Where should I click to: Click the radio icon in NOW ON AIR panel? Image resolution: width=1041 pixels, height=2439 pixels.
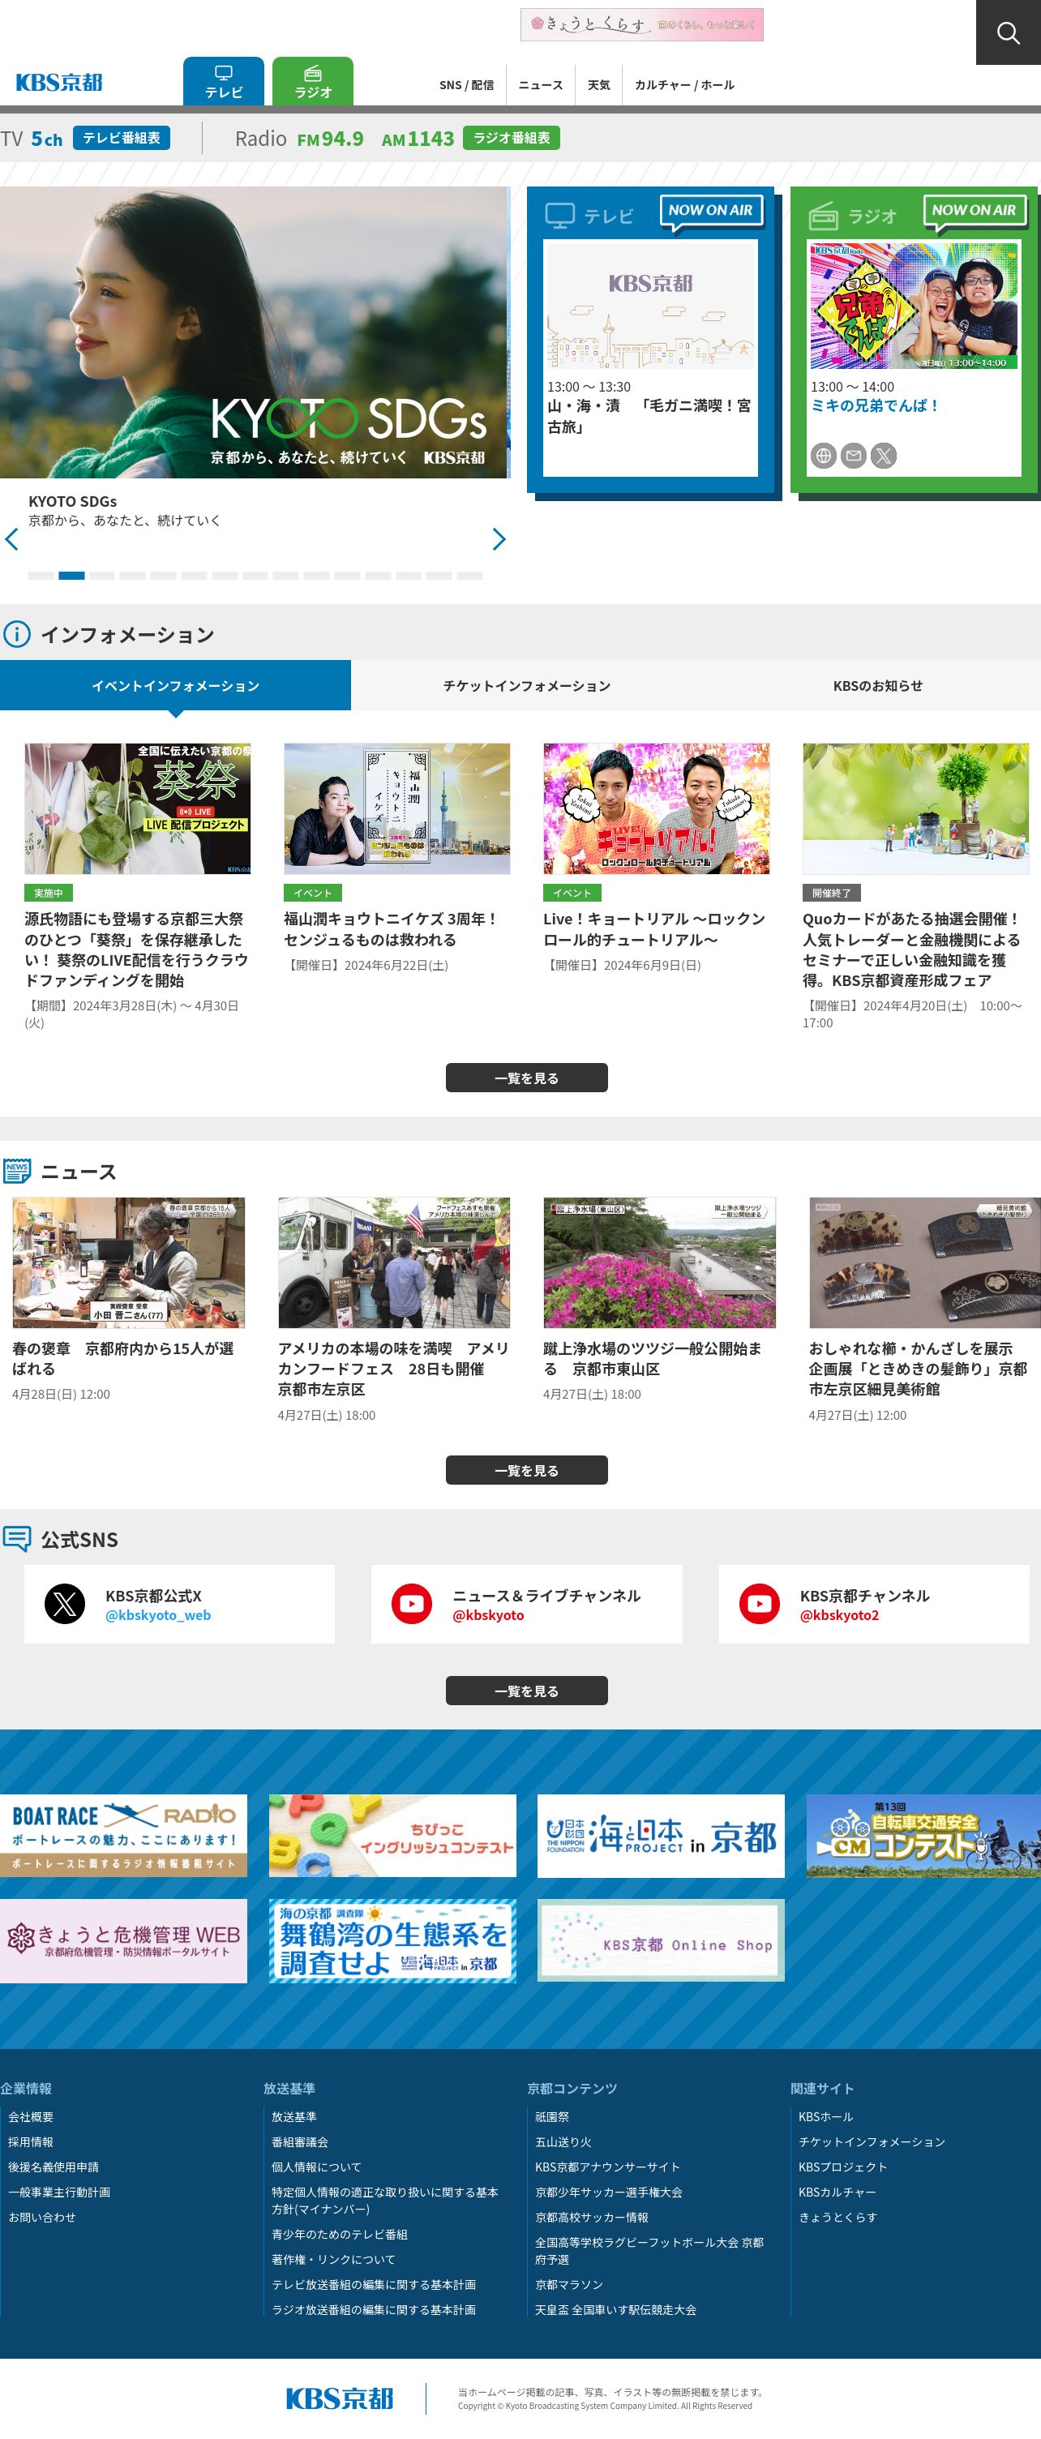click(x=824, y=216)
